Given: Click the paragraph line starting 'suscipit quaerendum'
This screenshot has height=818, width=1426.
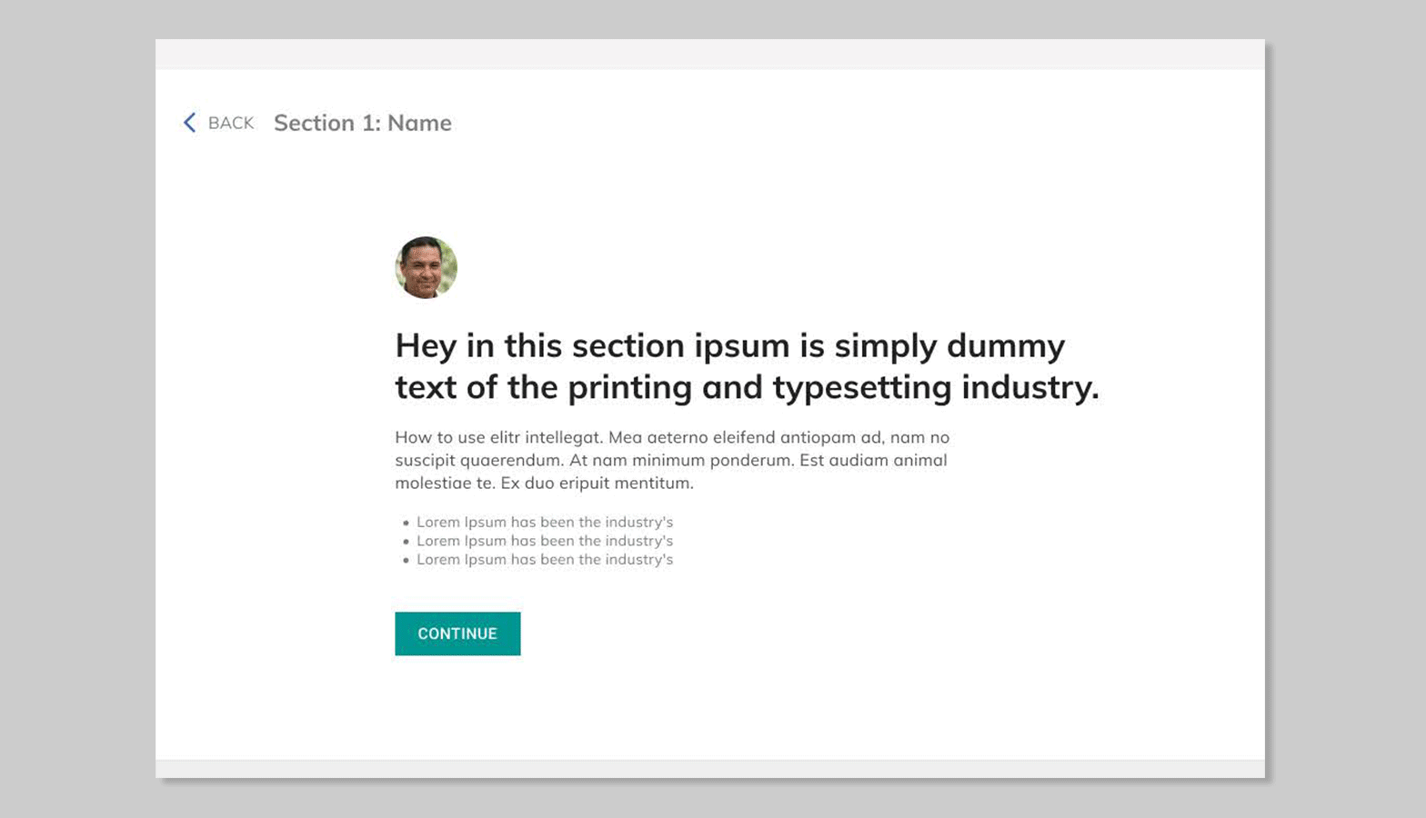Looking at the screenshot, I should [x=670, y=460].
